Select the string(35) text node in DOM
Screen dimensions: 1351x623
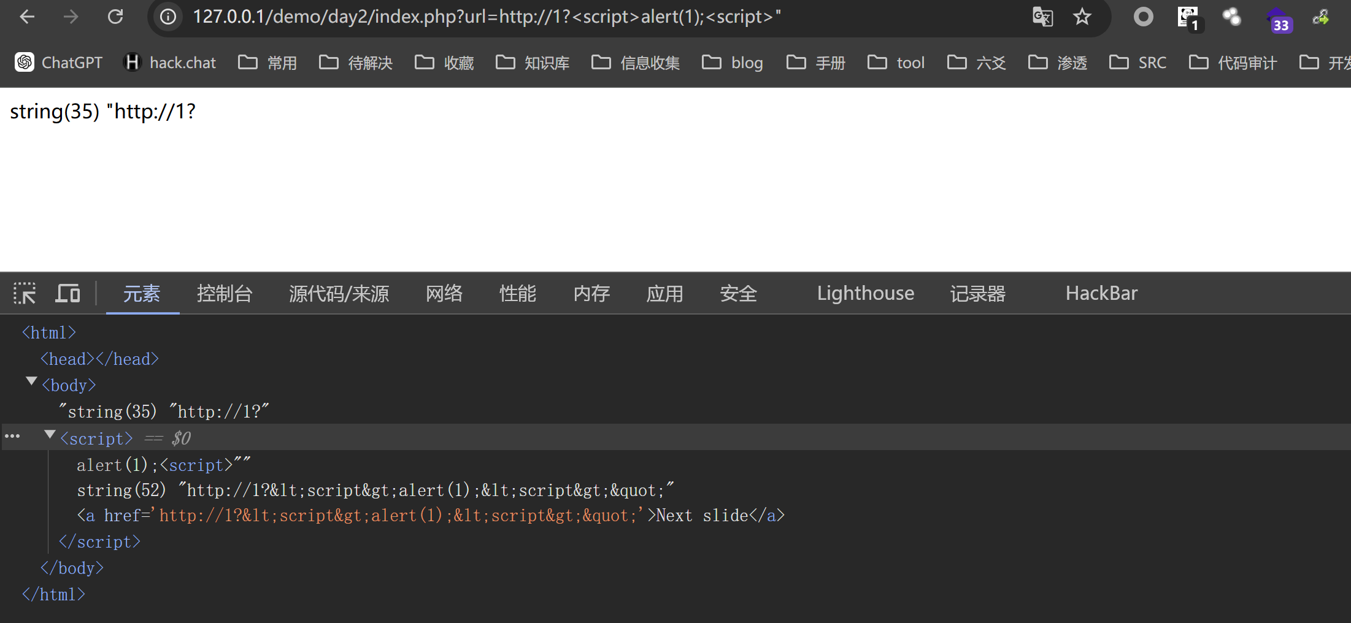point(164,411)
